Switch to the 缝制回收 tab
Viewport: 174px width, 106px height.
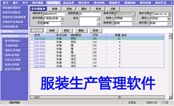tap(130, 3)
